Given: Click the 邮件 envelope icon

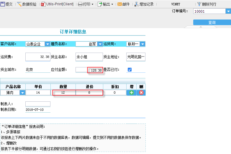Looking at the screenshot, I should [x=119, y=4].
